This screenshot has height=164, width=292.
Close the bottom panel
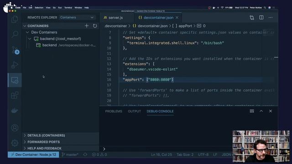point(271,111)
